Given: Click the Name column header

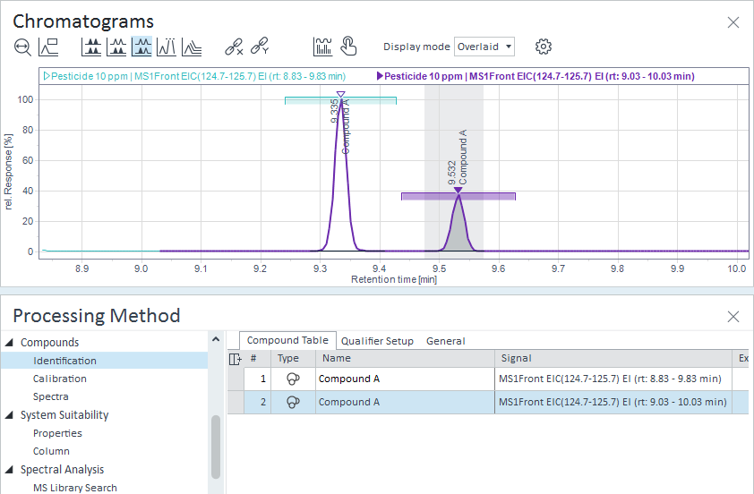Looking at the screenshot, I should pyautogui.click(x=405, y=358).
